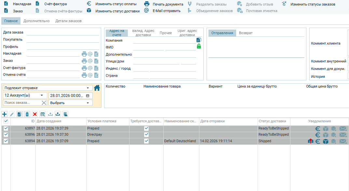Switch to the 'Детали заказов' tab

68,21
